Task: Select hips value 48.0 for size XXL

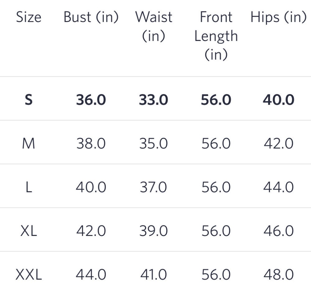Action: (x=278, y=275)
